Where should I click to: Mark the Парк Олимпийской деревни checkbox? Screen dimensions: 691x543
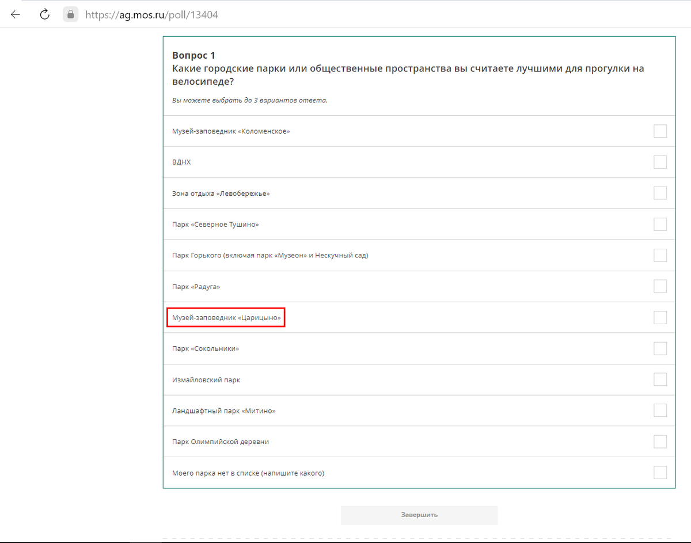[660, 442]
